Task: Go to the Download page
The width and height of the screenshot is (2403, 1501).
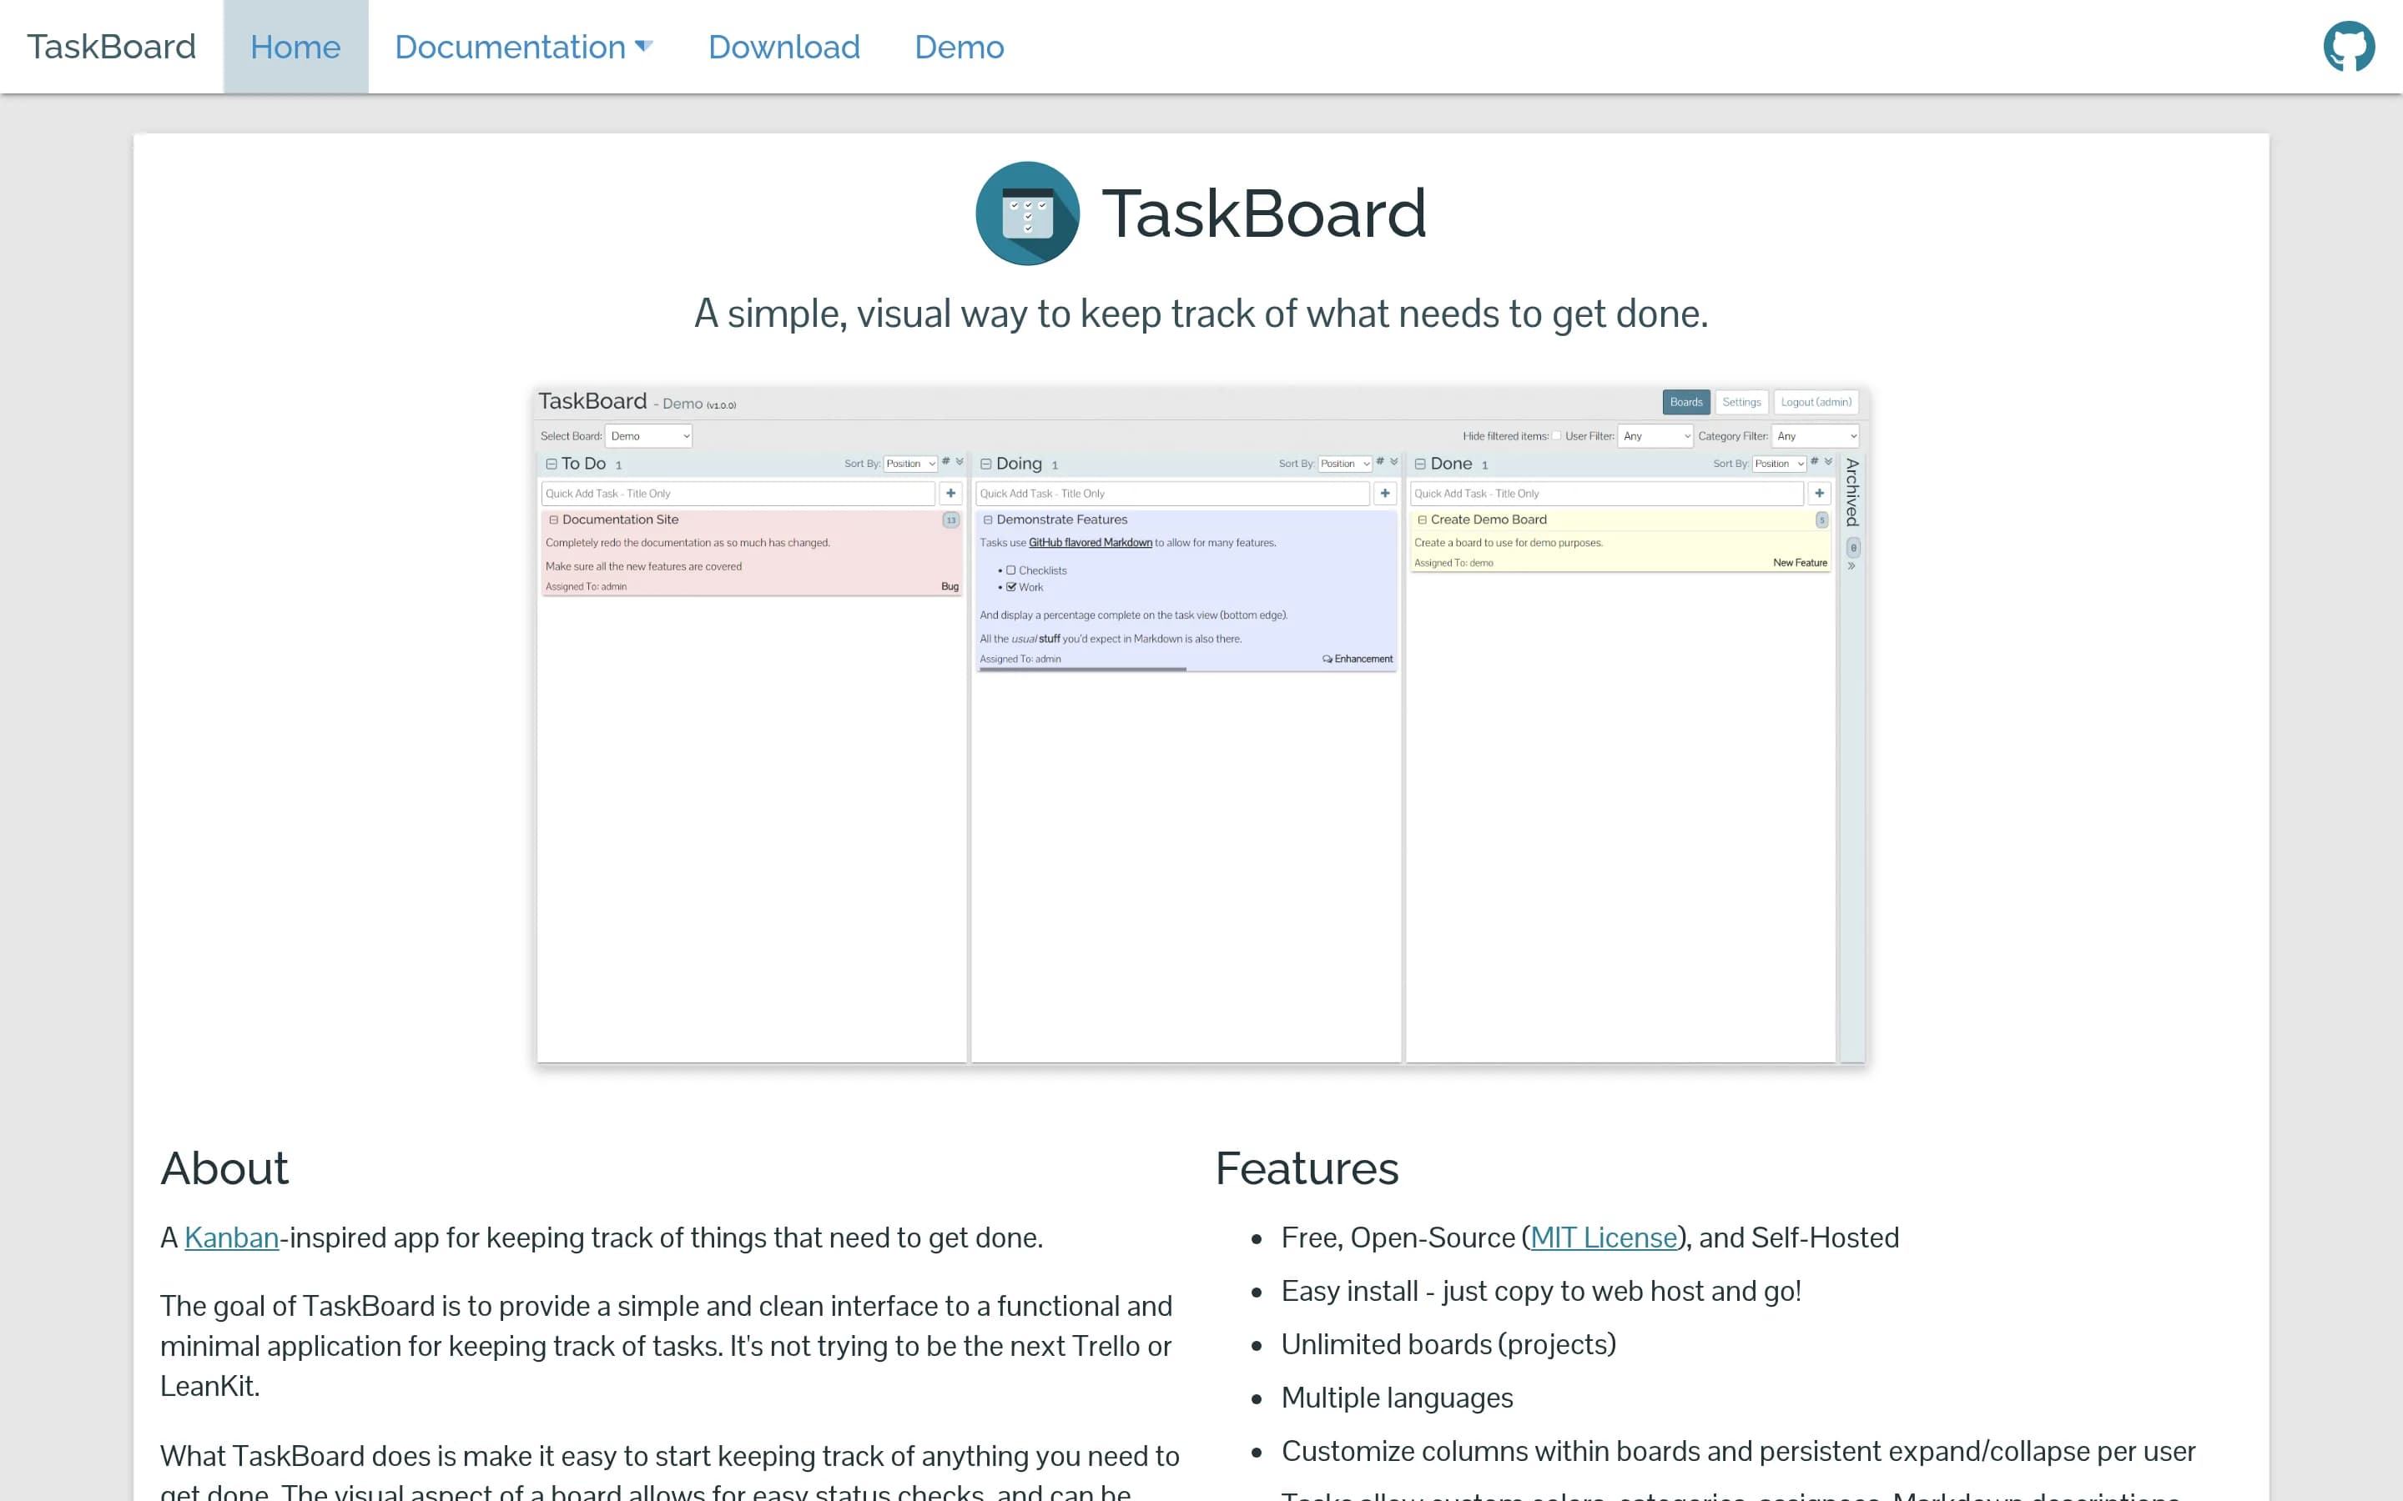Action: pos(784,47)
